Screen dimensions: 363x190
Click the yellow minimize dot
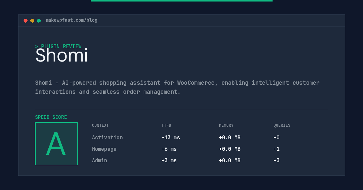pos(32,21)
